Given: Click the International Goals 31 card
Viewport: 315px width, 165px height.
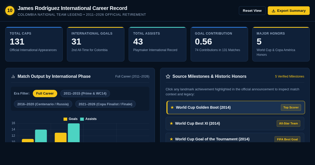Looking at the screenshot, I should point(96,44).
